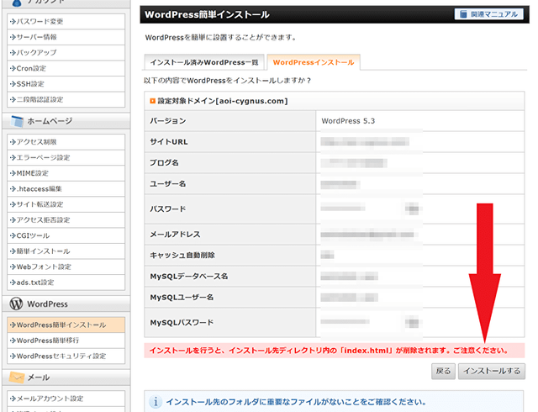Click the バージョン row label
538x412 pixels.
pos(168,121)
